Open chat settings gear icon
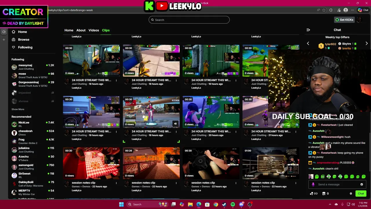Image resolution: width=371 pixels, height=209 pixels. pos(351,194)
